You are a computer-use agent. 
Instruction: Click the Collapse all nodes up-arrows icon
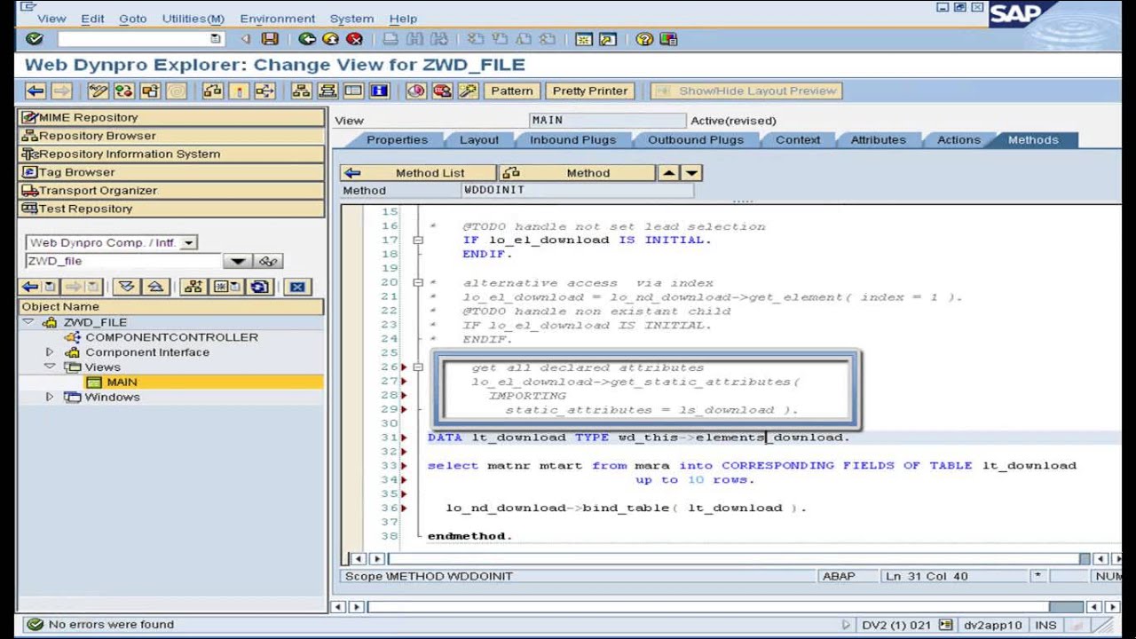155,287
